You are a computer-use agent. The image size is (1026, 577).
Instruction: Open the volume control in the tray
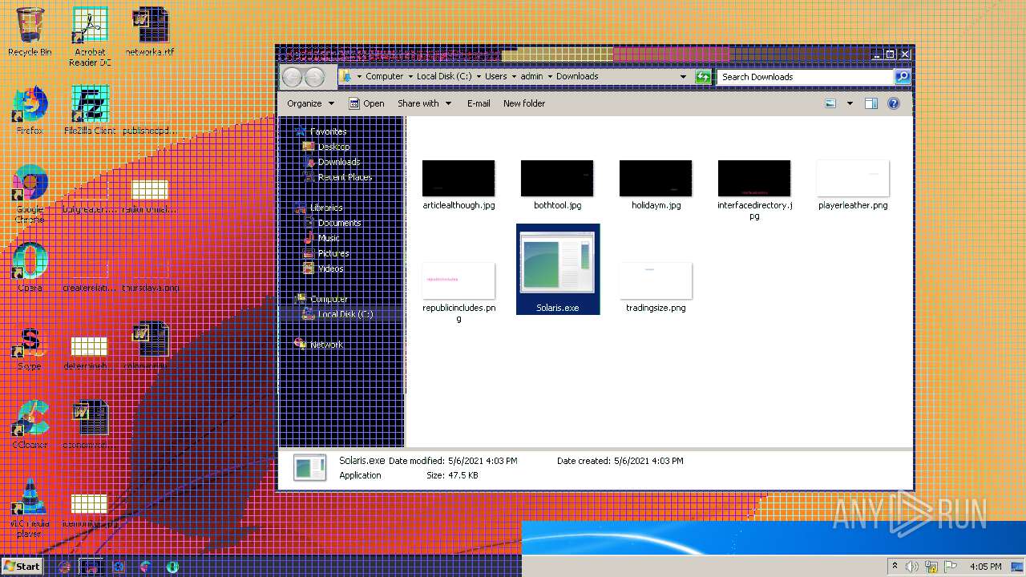(913, 567)
